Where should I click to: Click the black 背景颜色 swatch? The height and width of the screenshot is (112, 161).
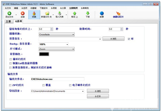(x=44, y=54)
